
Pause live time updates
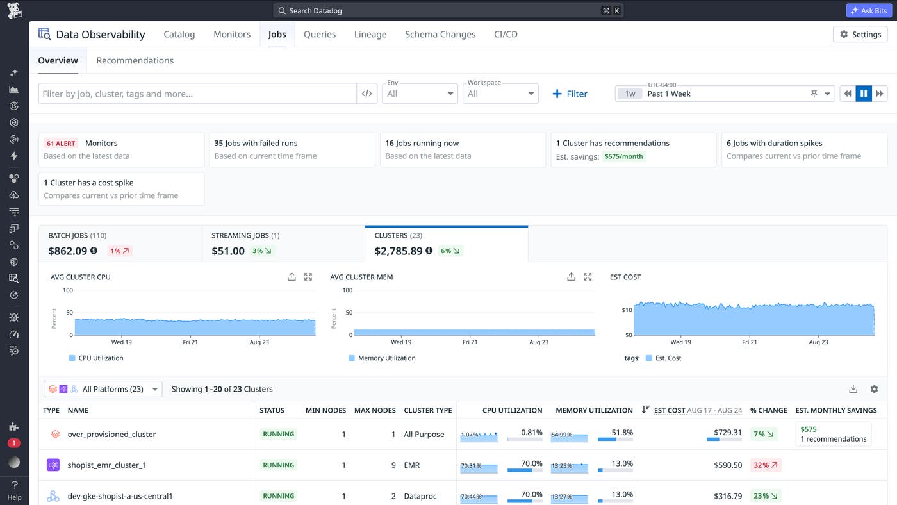(864, 94)
